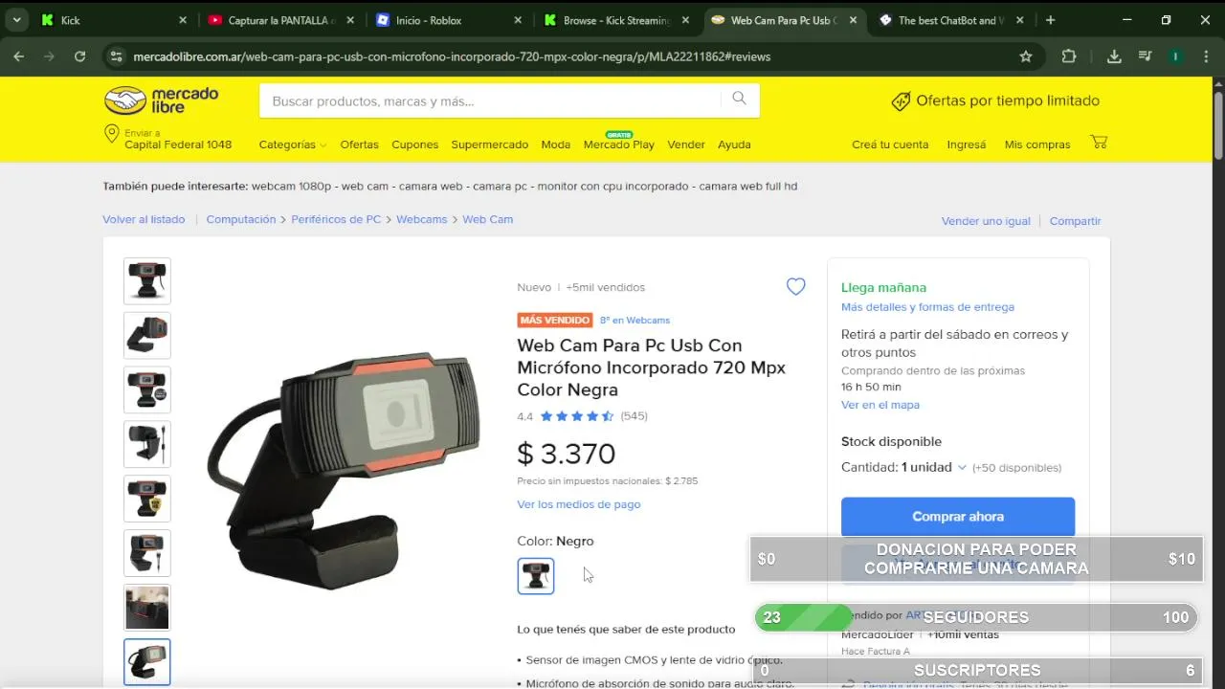Open Mis compras link

tap(1036, 144)
